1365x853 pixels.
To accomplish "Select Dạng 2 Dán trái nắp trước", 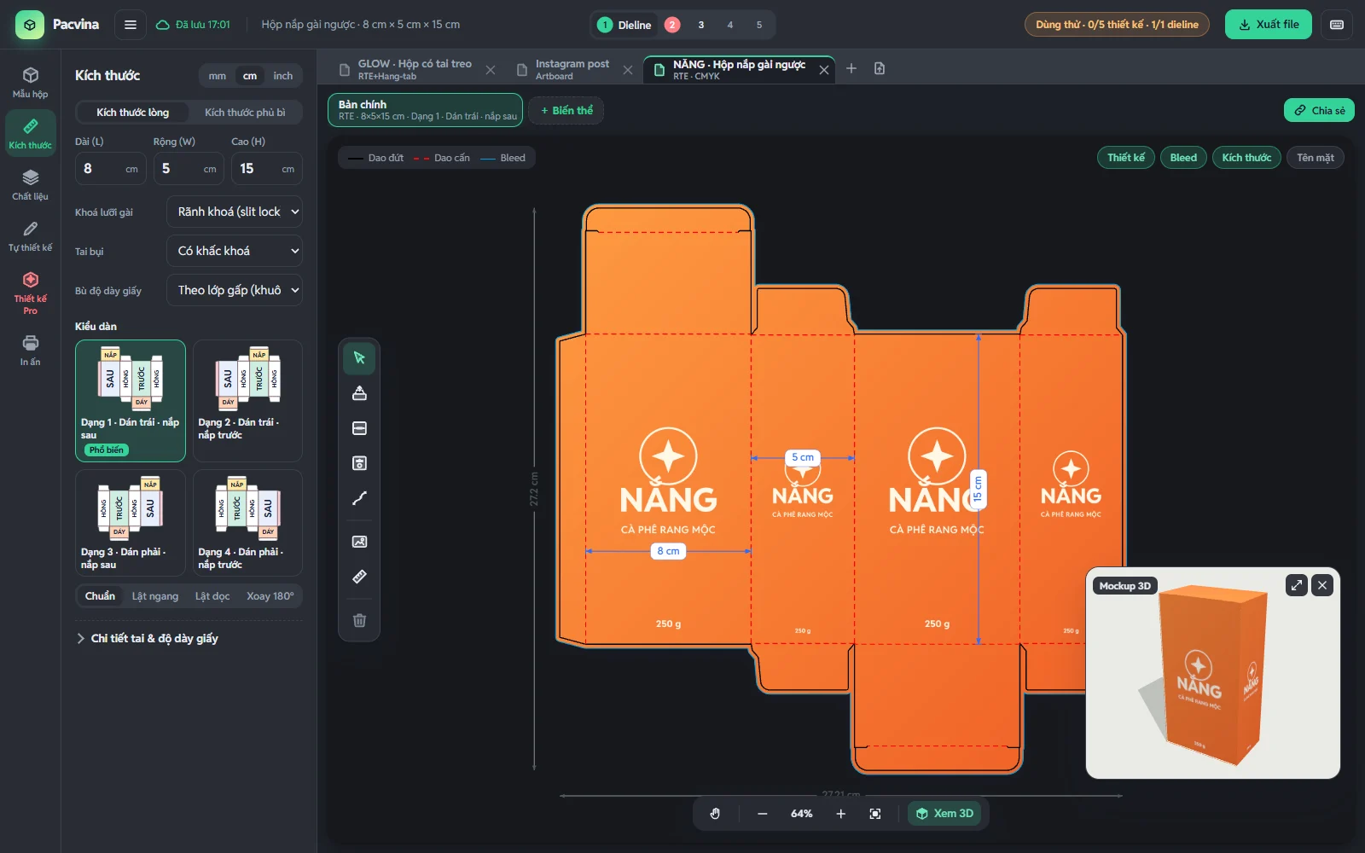I will [x=247, y=401].
